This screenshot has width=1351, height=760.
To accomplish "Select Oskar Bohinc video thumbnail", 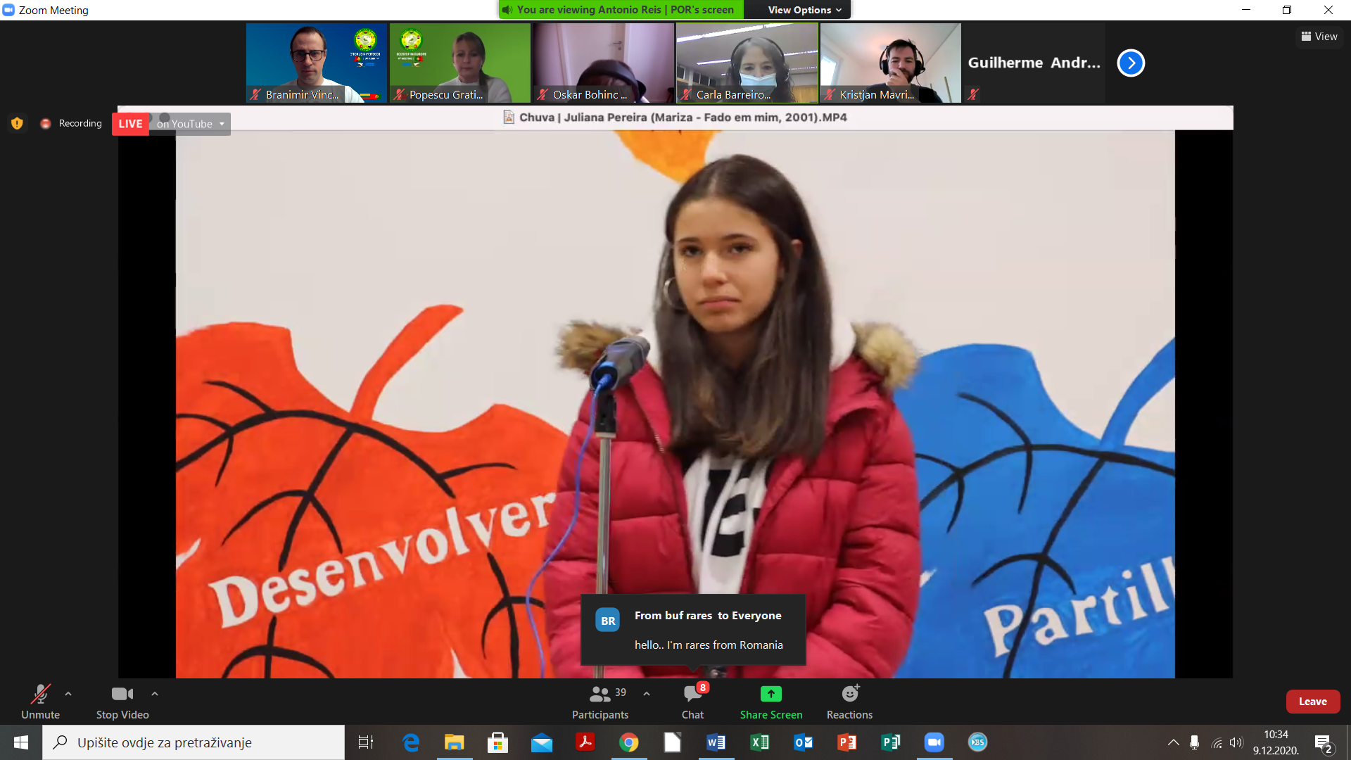I will (x=604, y=63).
